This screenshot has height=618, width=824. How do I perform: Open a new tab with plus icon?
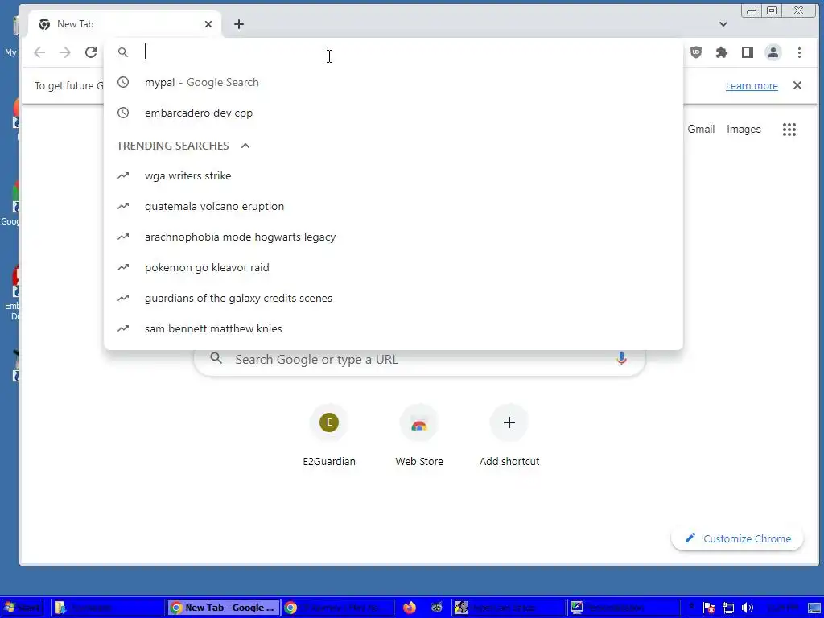pos(238,24)
